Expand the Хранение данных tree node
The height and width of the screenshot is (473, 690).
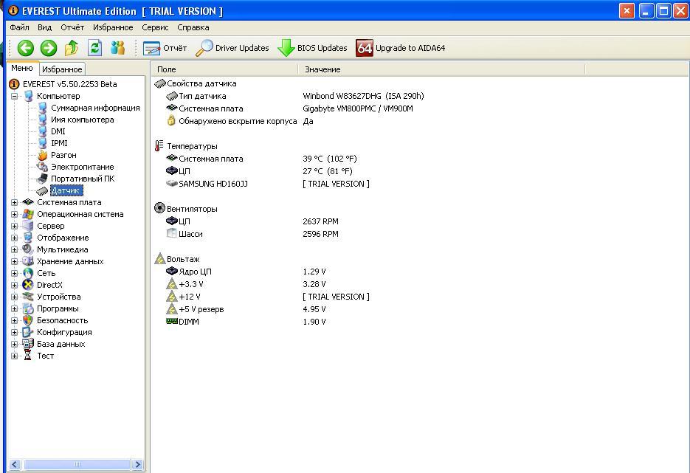(x=15, y=261)
